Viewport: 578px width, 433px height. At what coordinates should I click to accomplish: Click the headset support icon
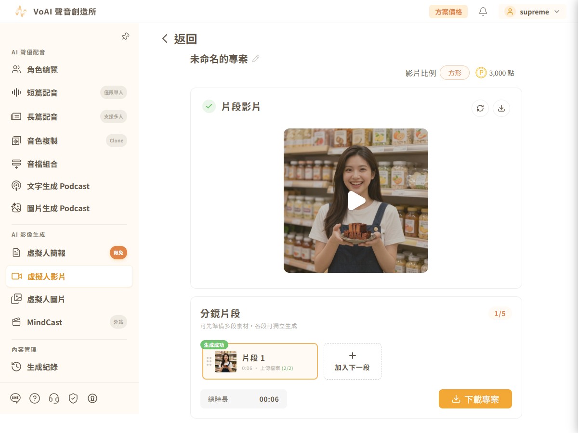pos(54,398)
